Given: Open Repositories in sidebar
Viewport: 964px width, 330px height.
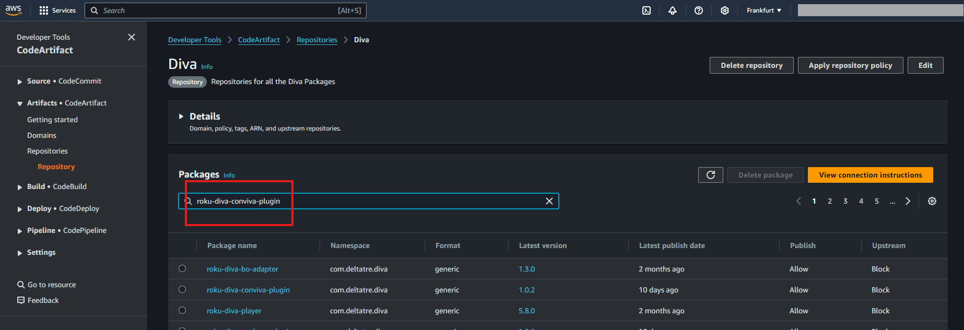Looking at the screenshot, I should (x=48, y=151).
